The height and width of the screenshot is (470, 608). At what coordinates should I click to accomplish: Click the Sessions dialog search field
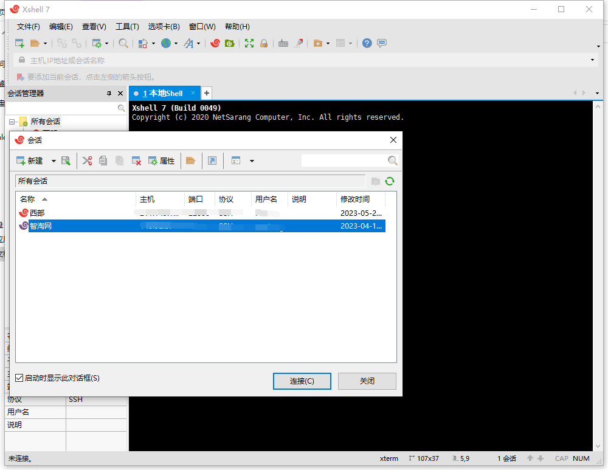pos(344,161)
